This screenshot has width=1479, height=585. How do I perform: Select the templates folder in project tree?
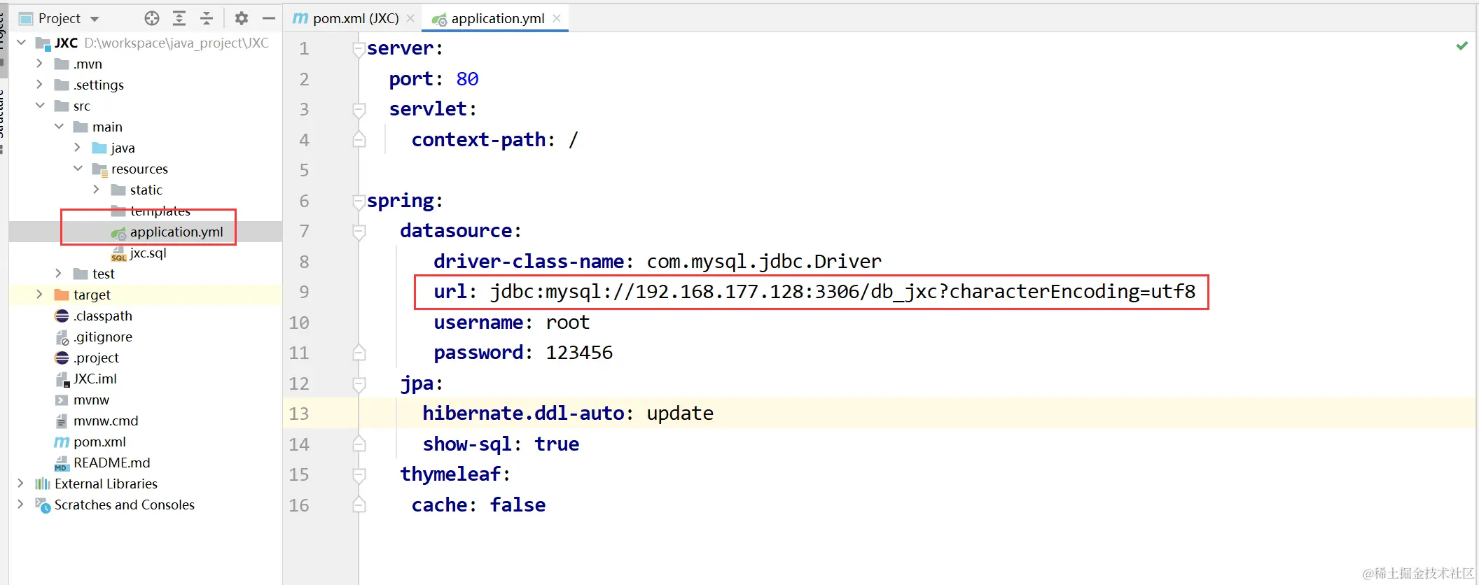click(160, 211)
